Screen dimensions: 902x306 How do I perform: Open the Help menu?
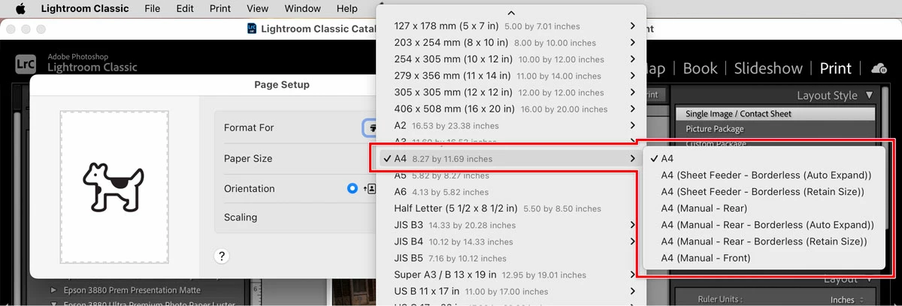click(347, 8)
